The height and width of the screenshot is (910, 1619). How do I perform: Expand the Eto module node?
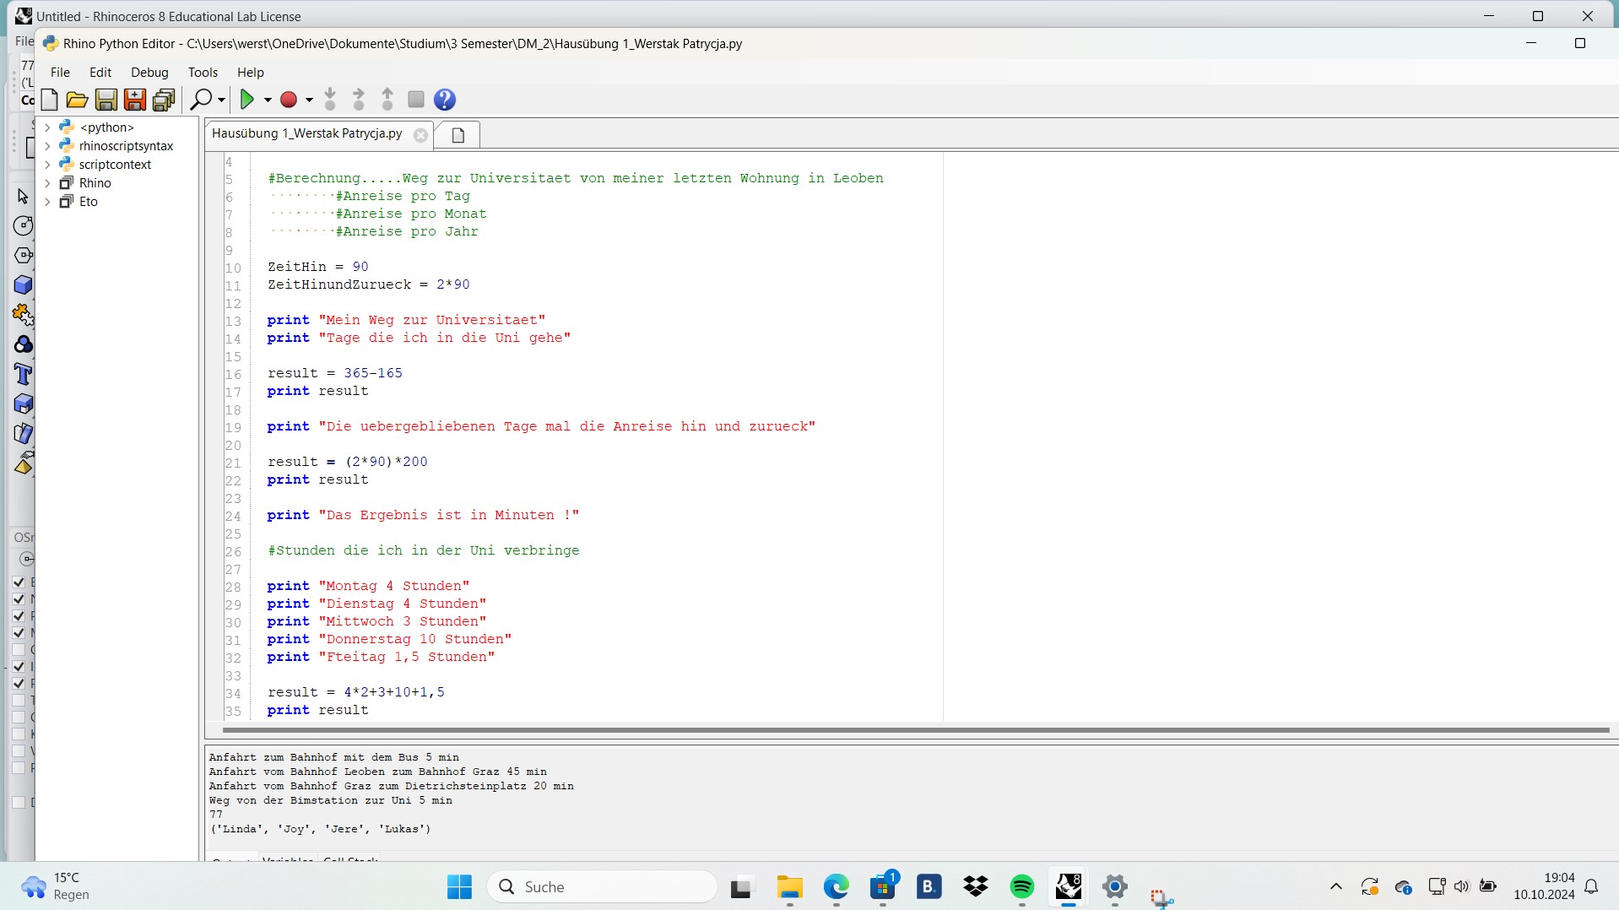[x=47, y=202]
